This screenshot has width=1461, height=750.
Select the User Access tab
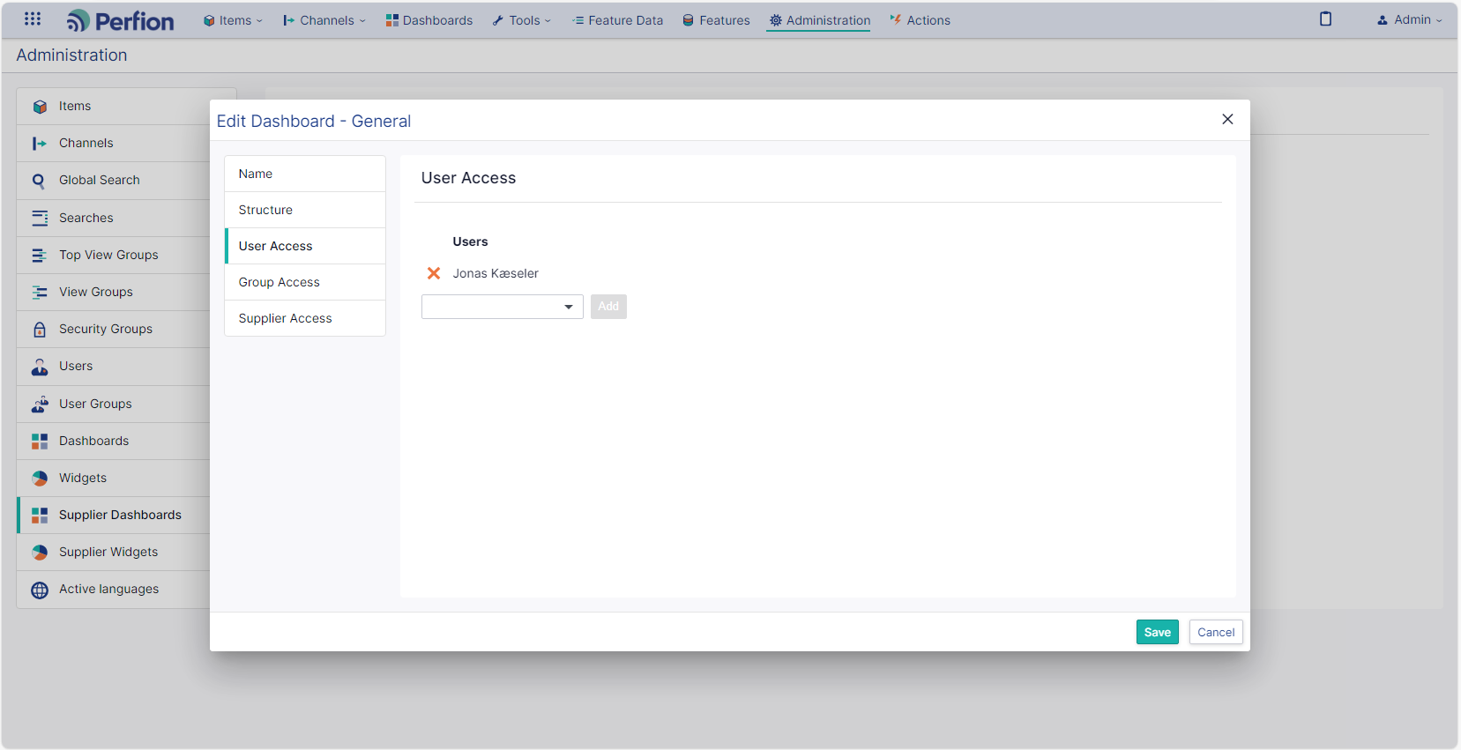305,246
